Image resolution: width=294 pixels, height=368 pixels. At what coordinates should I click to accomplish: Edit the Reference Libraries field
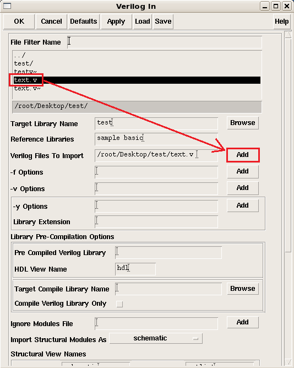(156, 139)
